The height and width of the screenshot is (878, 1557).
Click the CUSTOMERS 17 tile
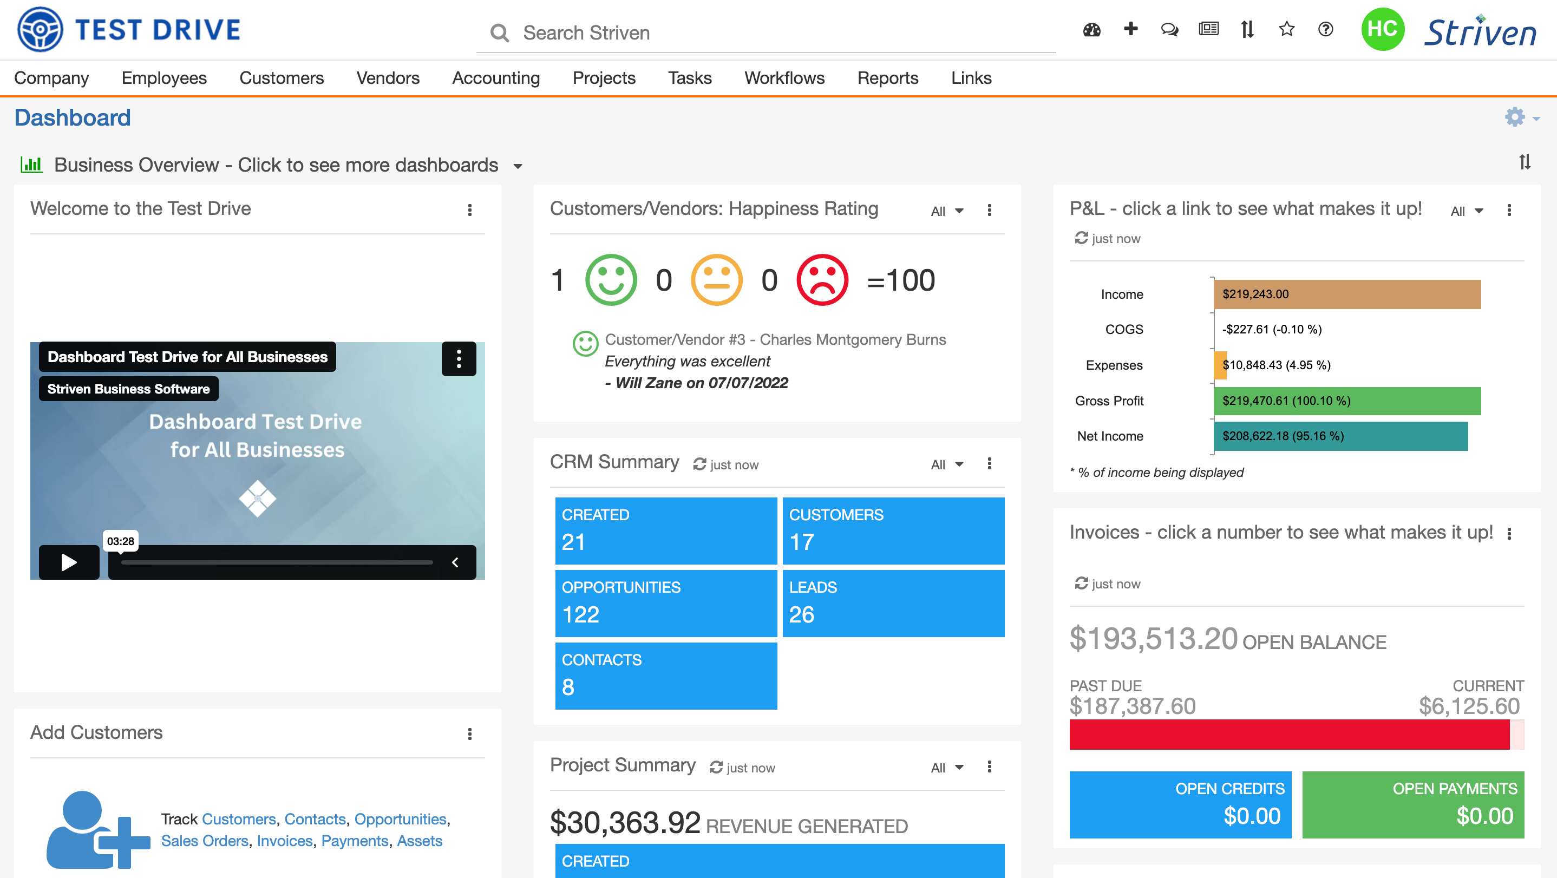(893, 530)
